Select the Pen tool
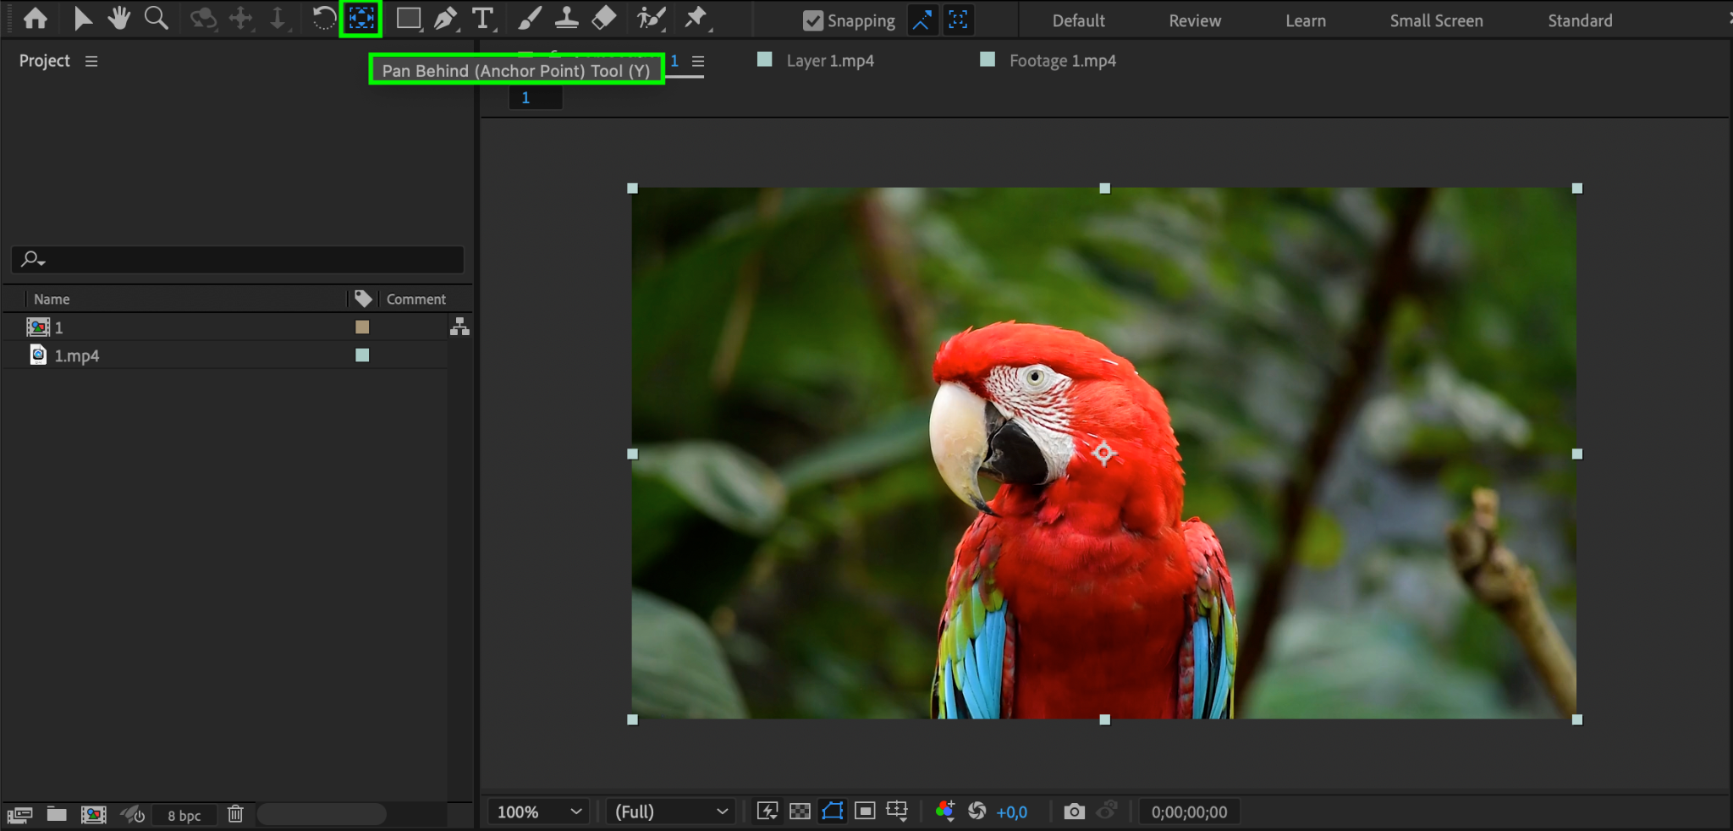The width and height of the screenshot is (1733, 831). tap(445, 19)
